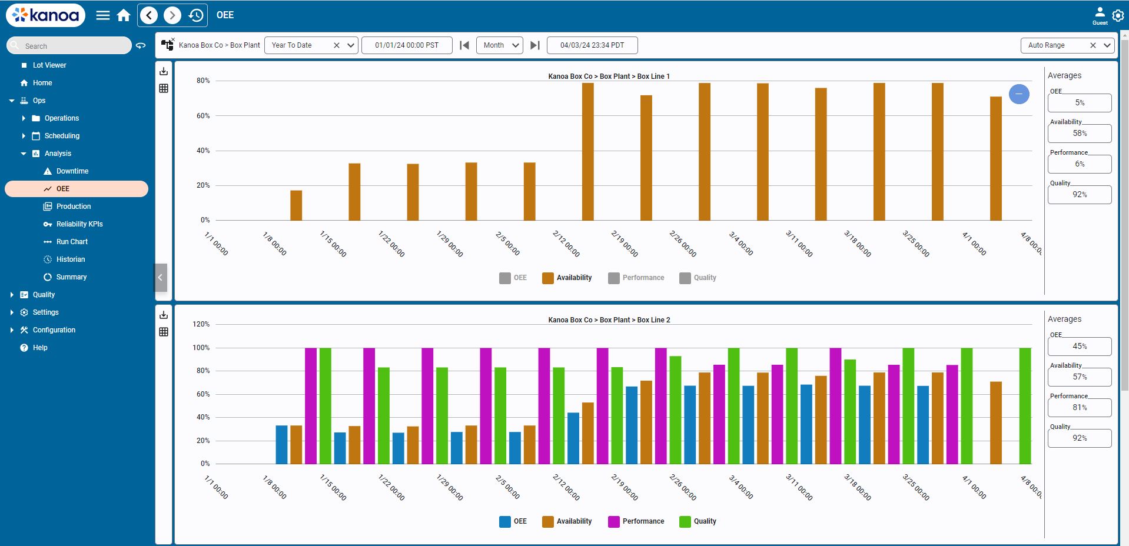
Task: Toggle Availability series in Box Line 2 legend
Action: [567, 521]
